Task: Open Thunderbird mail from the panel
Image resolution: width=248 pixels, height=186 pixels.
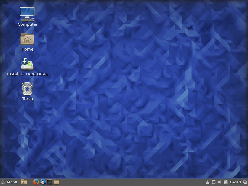Action: [x=43, y=182]
